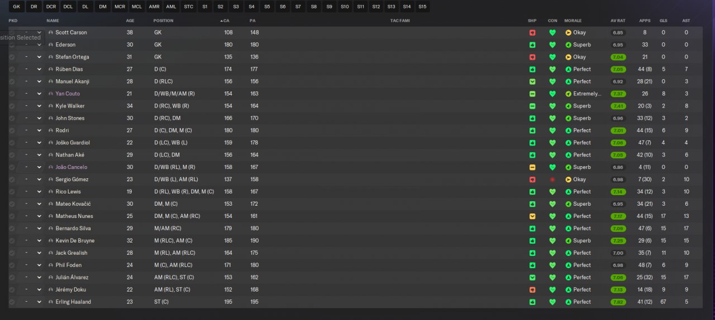Toggle picked circle for Stefan Ortega
Image resolution: width=715 pixels, height=320 pixels.
click(x=12, y=57)
